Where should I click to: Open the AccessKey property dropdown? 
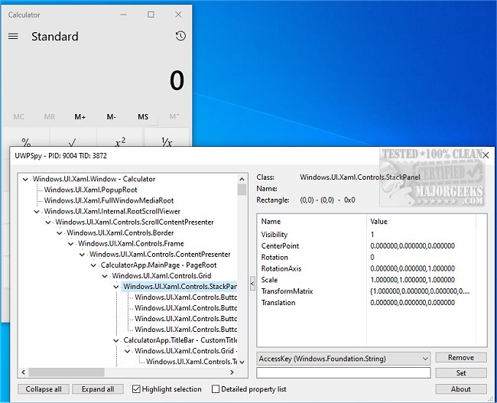(343, 359)
